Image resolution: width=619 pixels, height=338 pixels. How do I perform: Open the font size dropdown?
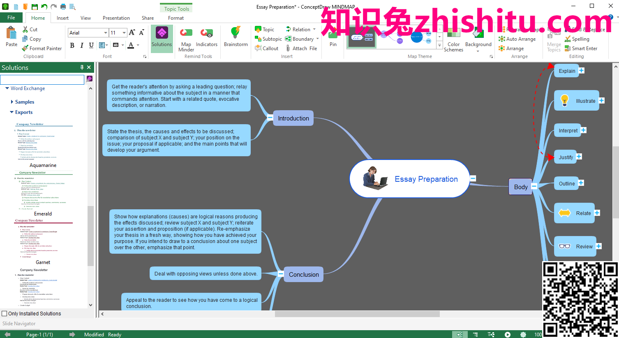click(x=124, y=32)
